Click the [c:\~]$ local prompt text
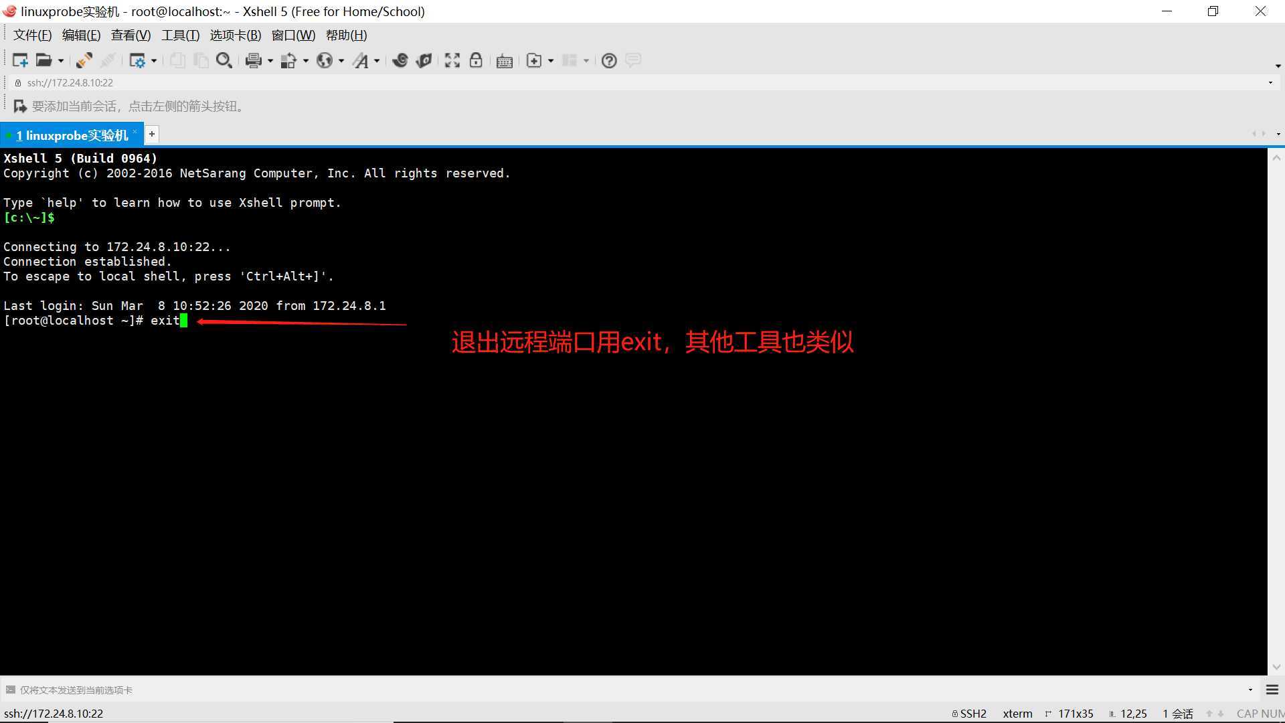The image size is (1285, 723). (x=29, y=218)
